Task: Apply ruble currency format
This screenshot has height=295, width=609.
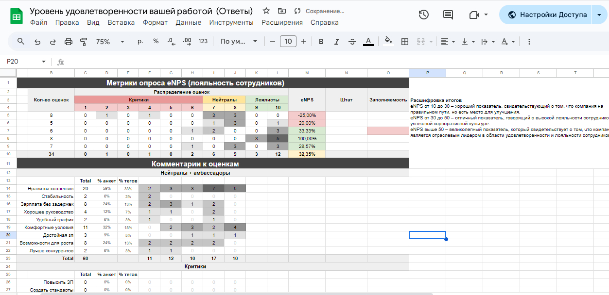Action: pos(140,42)
